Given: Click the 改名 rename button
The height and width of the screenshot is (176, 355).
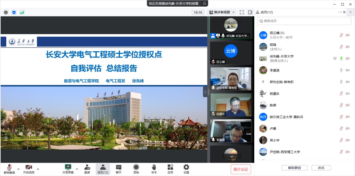Looking at the screenshot, I should point(321,168).
